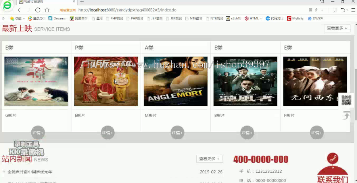357x183 pixels.
Task: Click the skin shirt icon in title bar
Action: [x=322, y=2]
